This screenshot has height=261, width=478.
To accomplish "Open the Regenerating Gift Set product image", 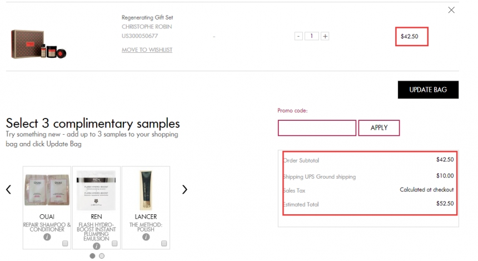I will pyautogui.click(x=38, y=44).
